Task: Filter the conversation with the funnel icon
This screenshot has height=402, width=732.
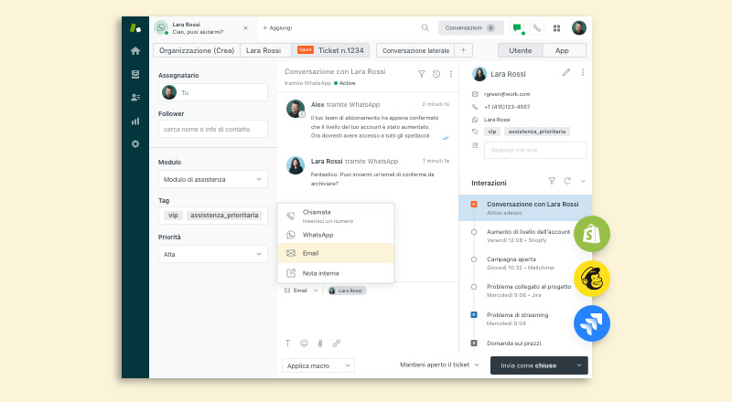Action: pos(422,74)
